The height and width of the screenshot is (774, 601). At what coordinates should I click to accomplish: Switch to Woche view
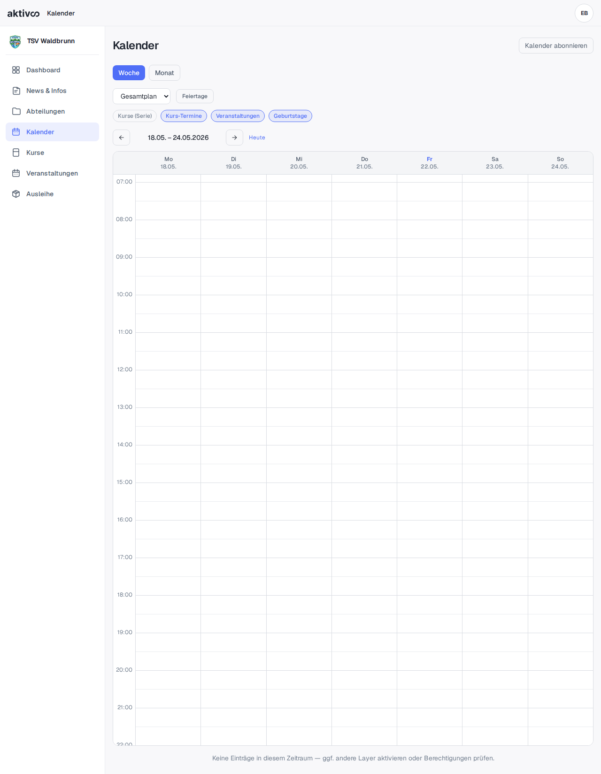(x=129, y=73)
